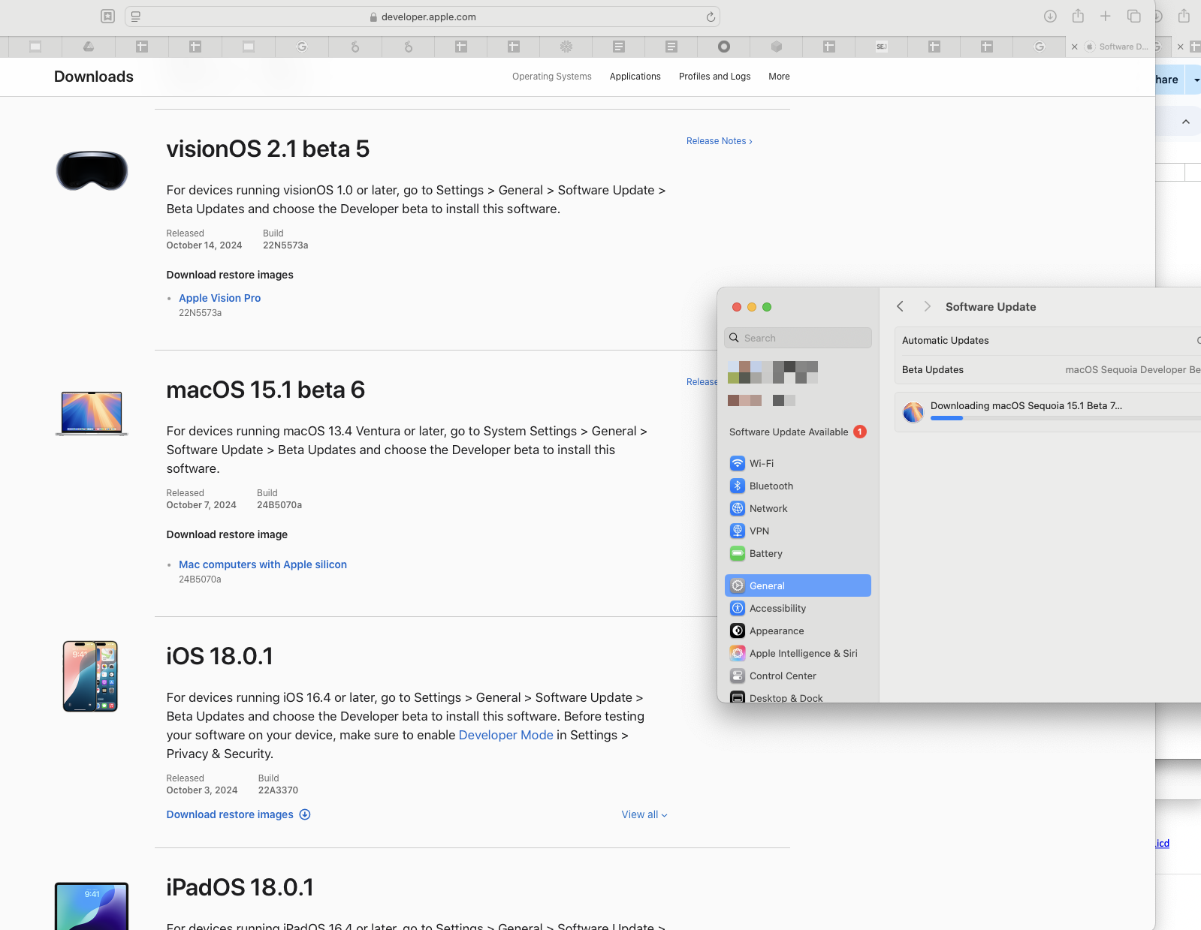Switch to the gear-icon tab
This screenshot has height=930, width=1201.
click(x=566, y=47)
